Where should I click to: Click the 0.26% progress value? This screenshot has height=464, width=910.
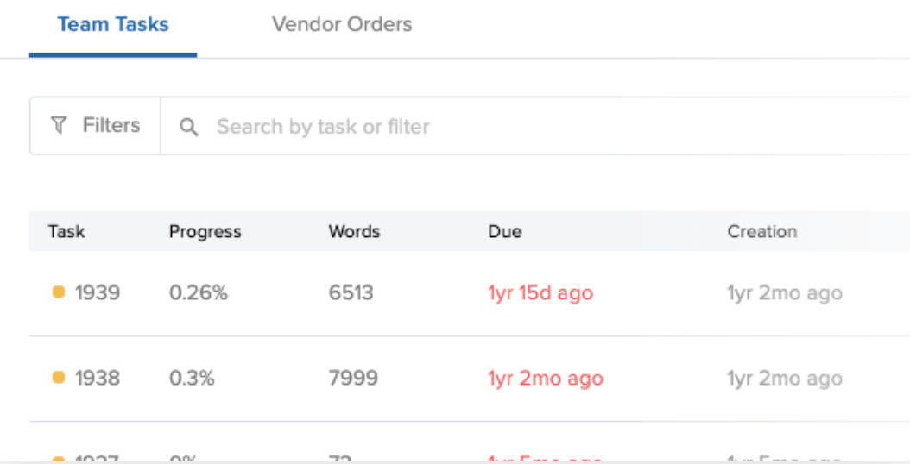pyautogui.click(x=198, y=293)
